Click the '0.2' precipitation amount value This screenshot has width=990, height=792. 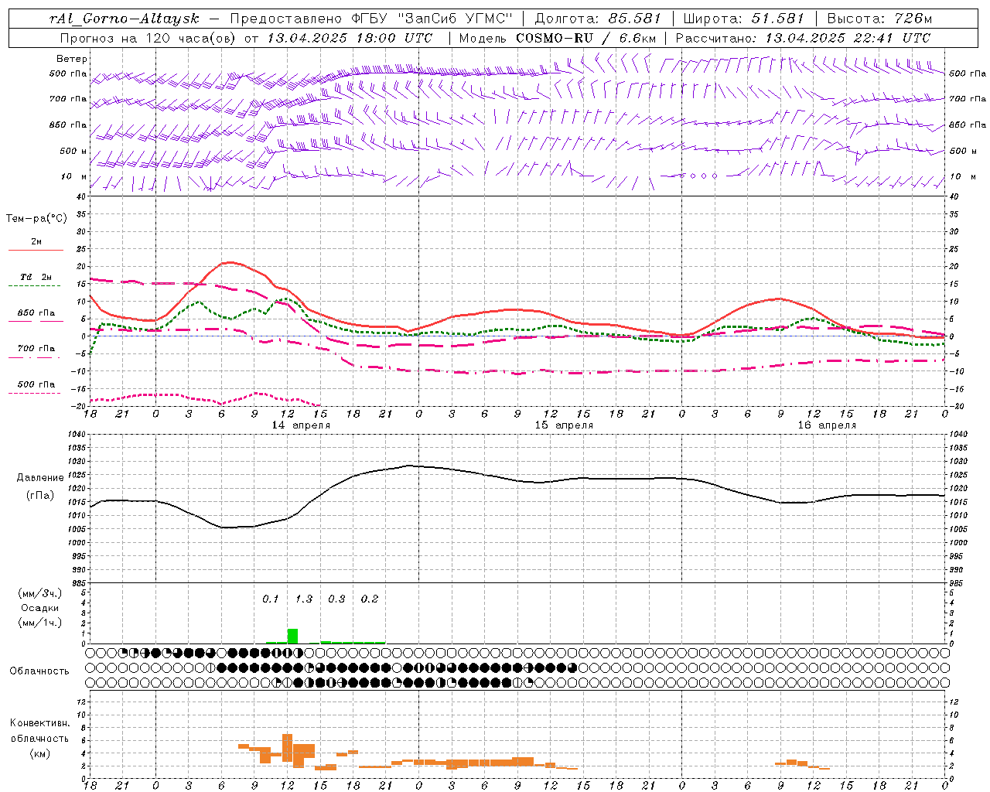click(x=370, y=599)
